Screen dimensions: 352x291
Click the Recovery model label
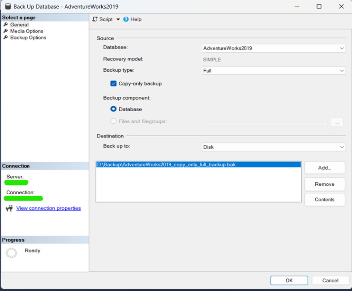tap(123, 59)
